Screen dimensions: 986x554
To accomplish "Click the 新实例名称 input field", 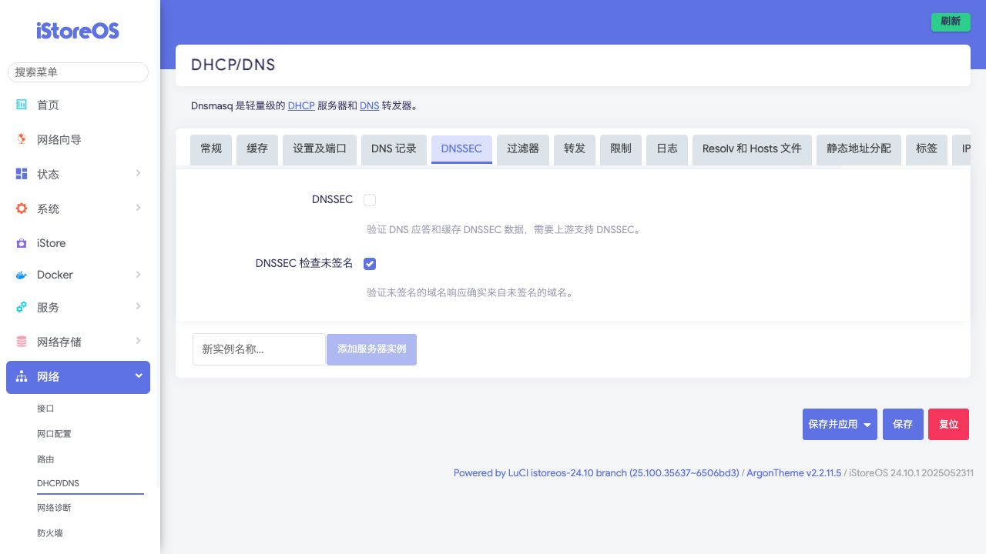I will coord(259,349).
